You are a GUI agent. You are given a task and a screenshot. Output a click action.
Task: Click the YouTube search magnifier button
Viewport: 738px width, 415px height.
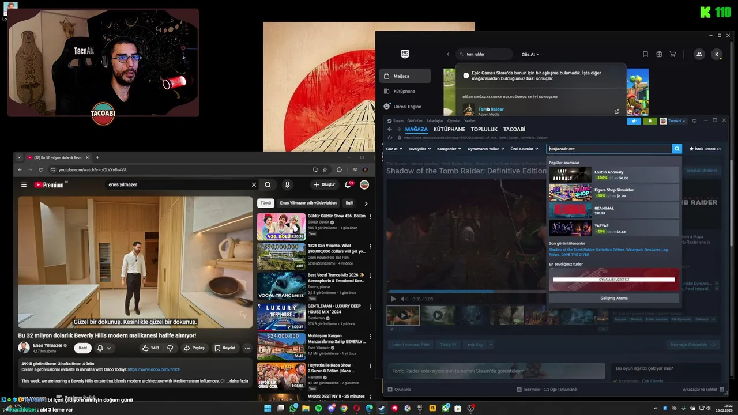coord(268,185)
